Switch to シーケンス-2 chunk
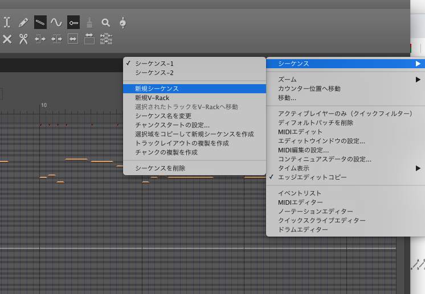Viewport: 425px width, 294px height. (x=194, y=73)
